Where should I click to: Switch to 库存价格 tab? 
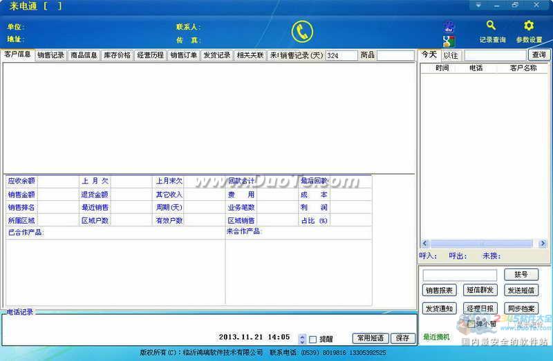tap(117, 55)
